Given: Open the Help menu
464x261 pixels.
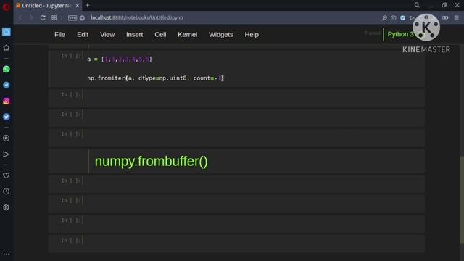Looking at the screenshot, I should (252, 35).
